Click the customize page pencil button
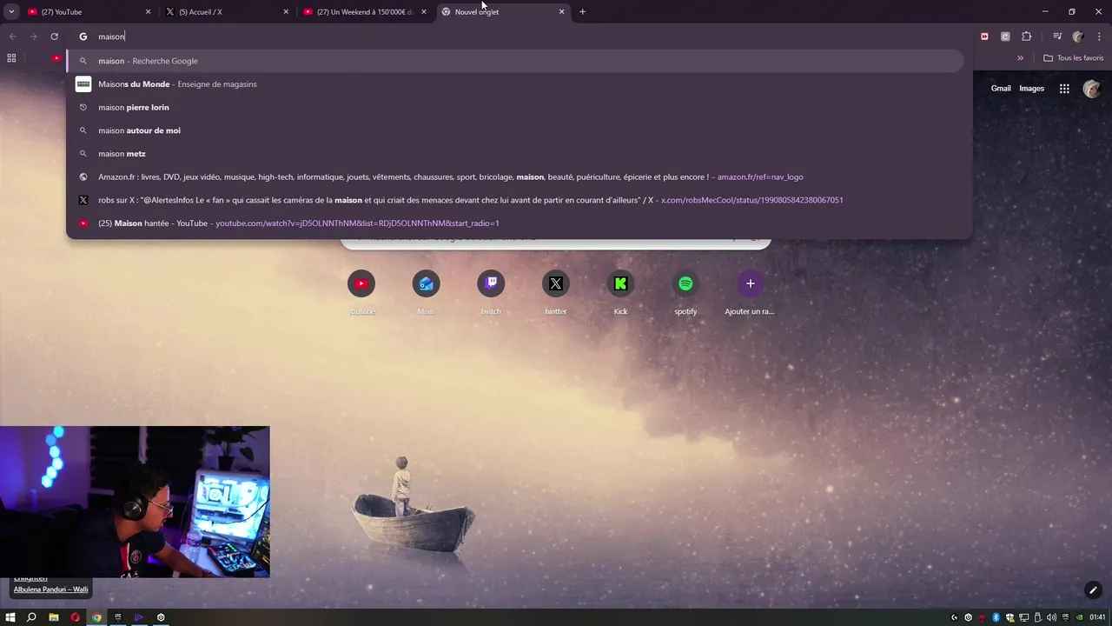The width and height of the screenshot is (1112, 626). tap(1093, 590)
